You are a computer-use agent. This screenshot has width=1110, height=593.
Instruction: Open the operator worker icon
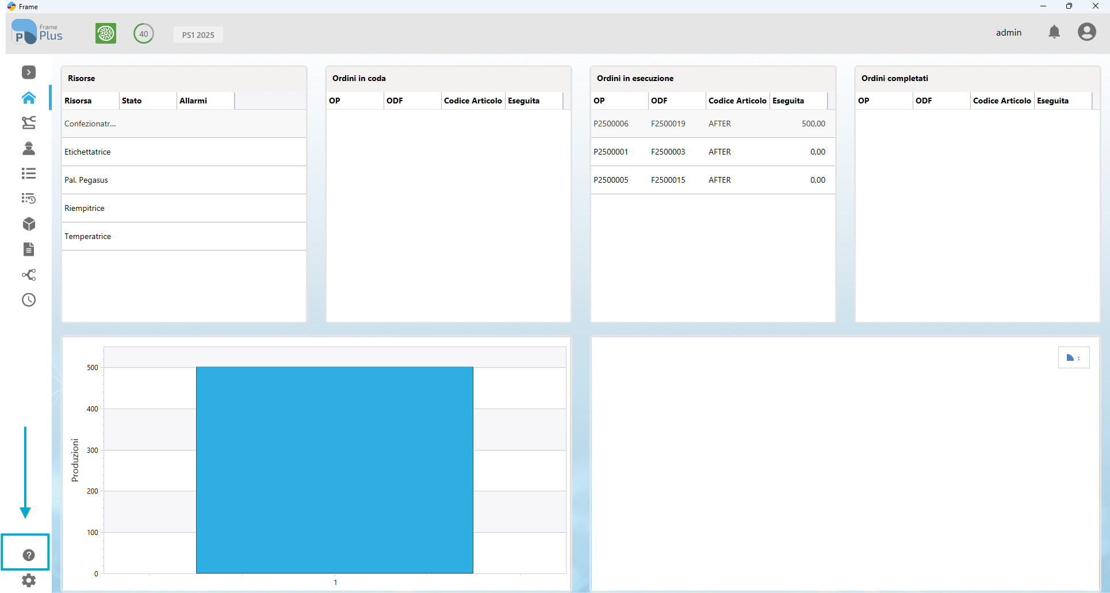pos(29,148)
